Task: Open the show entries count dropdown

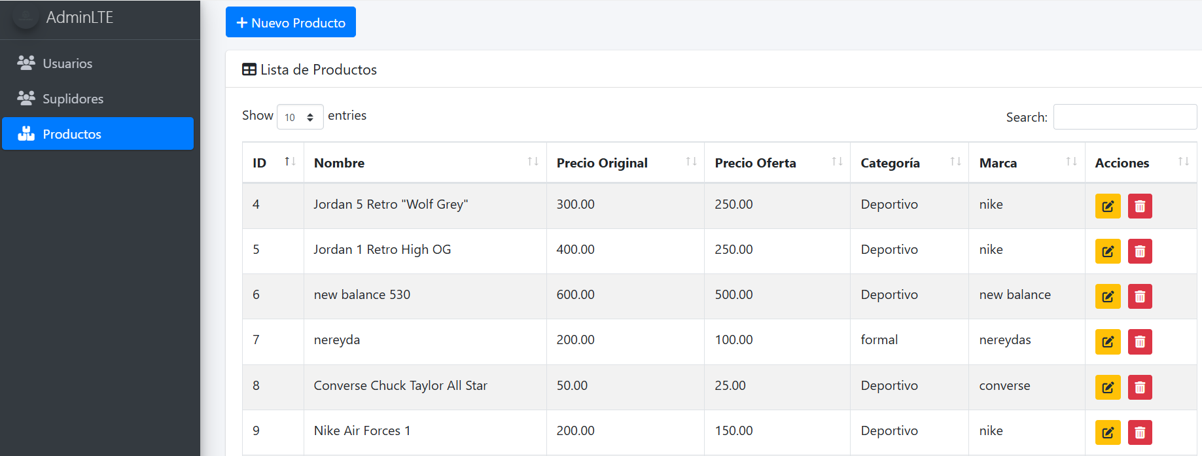Action: pos(300,117)
